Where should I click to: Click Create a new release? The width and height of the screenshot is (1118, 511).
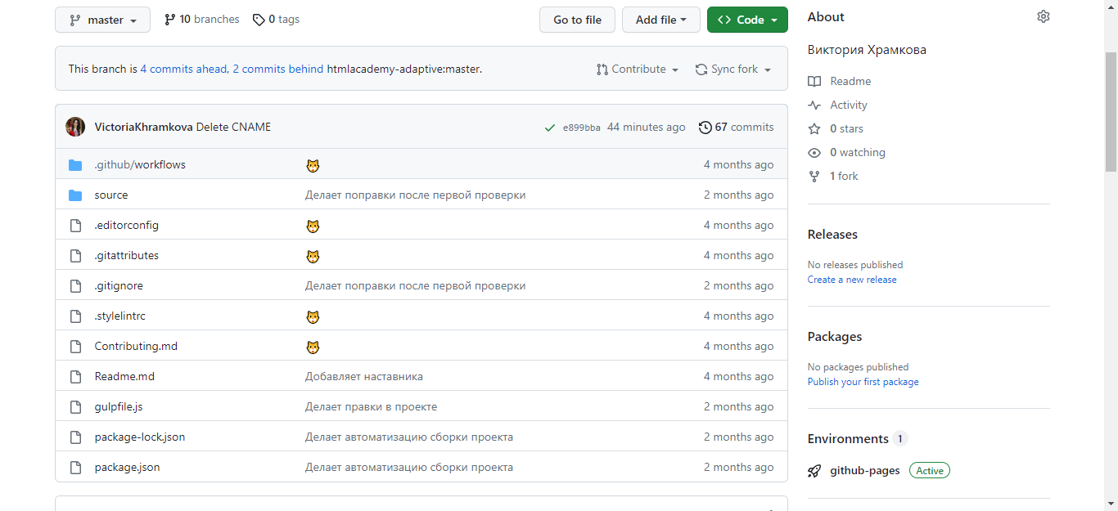coord(852,280)
